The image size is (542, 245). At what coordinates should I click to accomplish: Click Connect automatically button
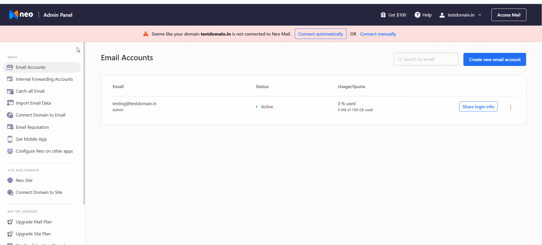tap(321, 34)
